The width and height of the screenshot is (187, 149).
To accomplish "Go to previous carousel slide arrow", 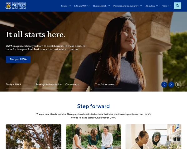I will (164, 84).
